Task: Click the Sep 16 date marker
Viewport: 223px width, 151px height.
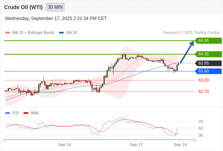Action: [65, 145]
